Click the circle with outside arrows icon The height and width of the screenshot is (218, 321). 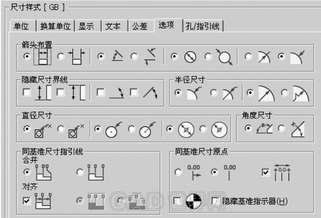click(224, 57)
